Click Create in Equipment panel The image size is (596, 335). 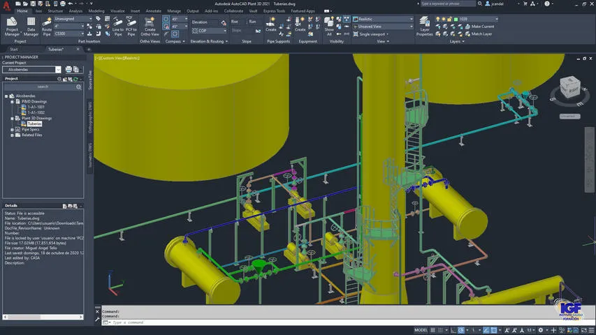pyautogui.click(x=300, y=24)
